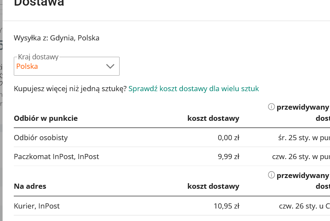Image resolution: width=330 pixels, height=221 pixels.
Task: Click the 0,00 zł delivery cost
Action: pyautogui.click(x=228, y=138)
